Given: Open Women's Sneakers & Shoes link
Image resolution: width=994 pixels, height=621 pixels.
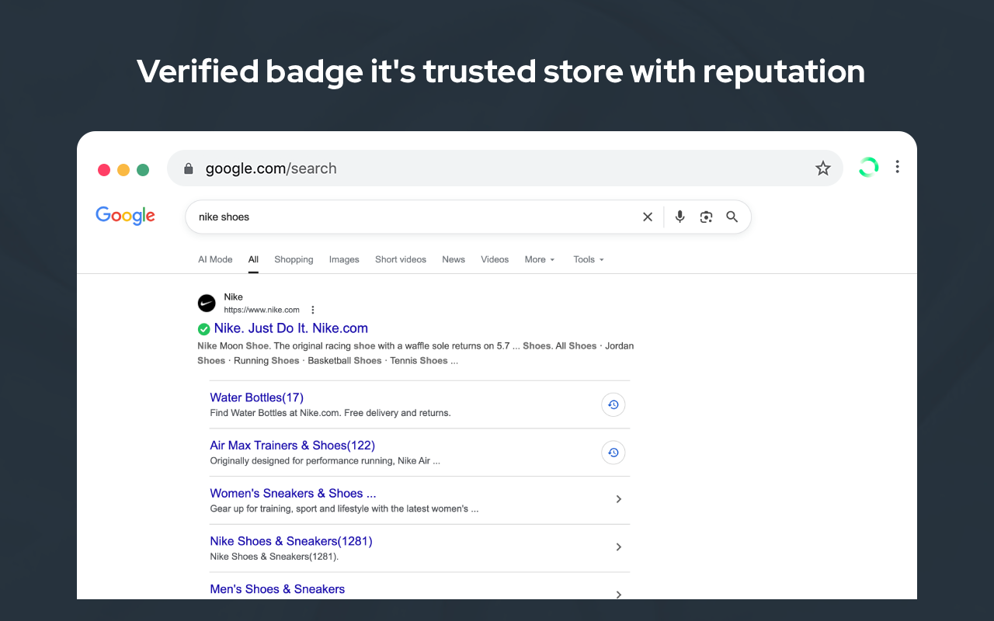Looking at the screenshot, I should point(293,494).
